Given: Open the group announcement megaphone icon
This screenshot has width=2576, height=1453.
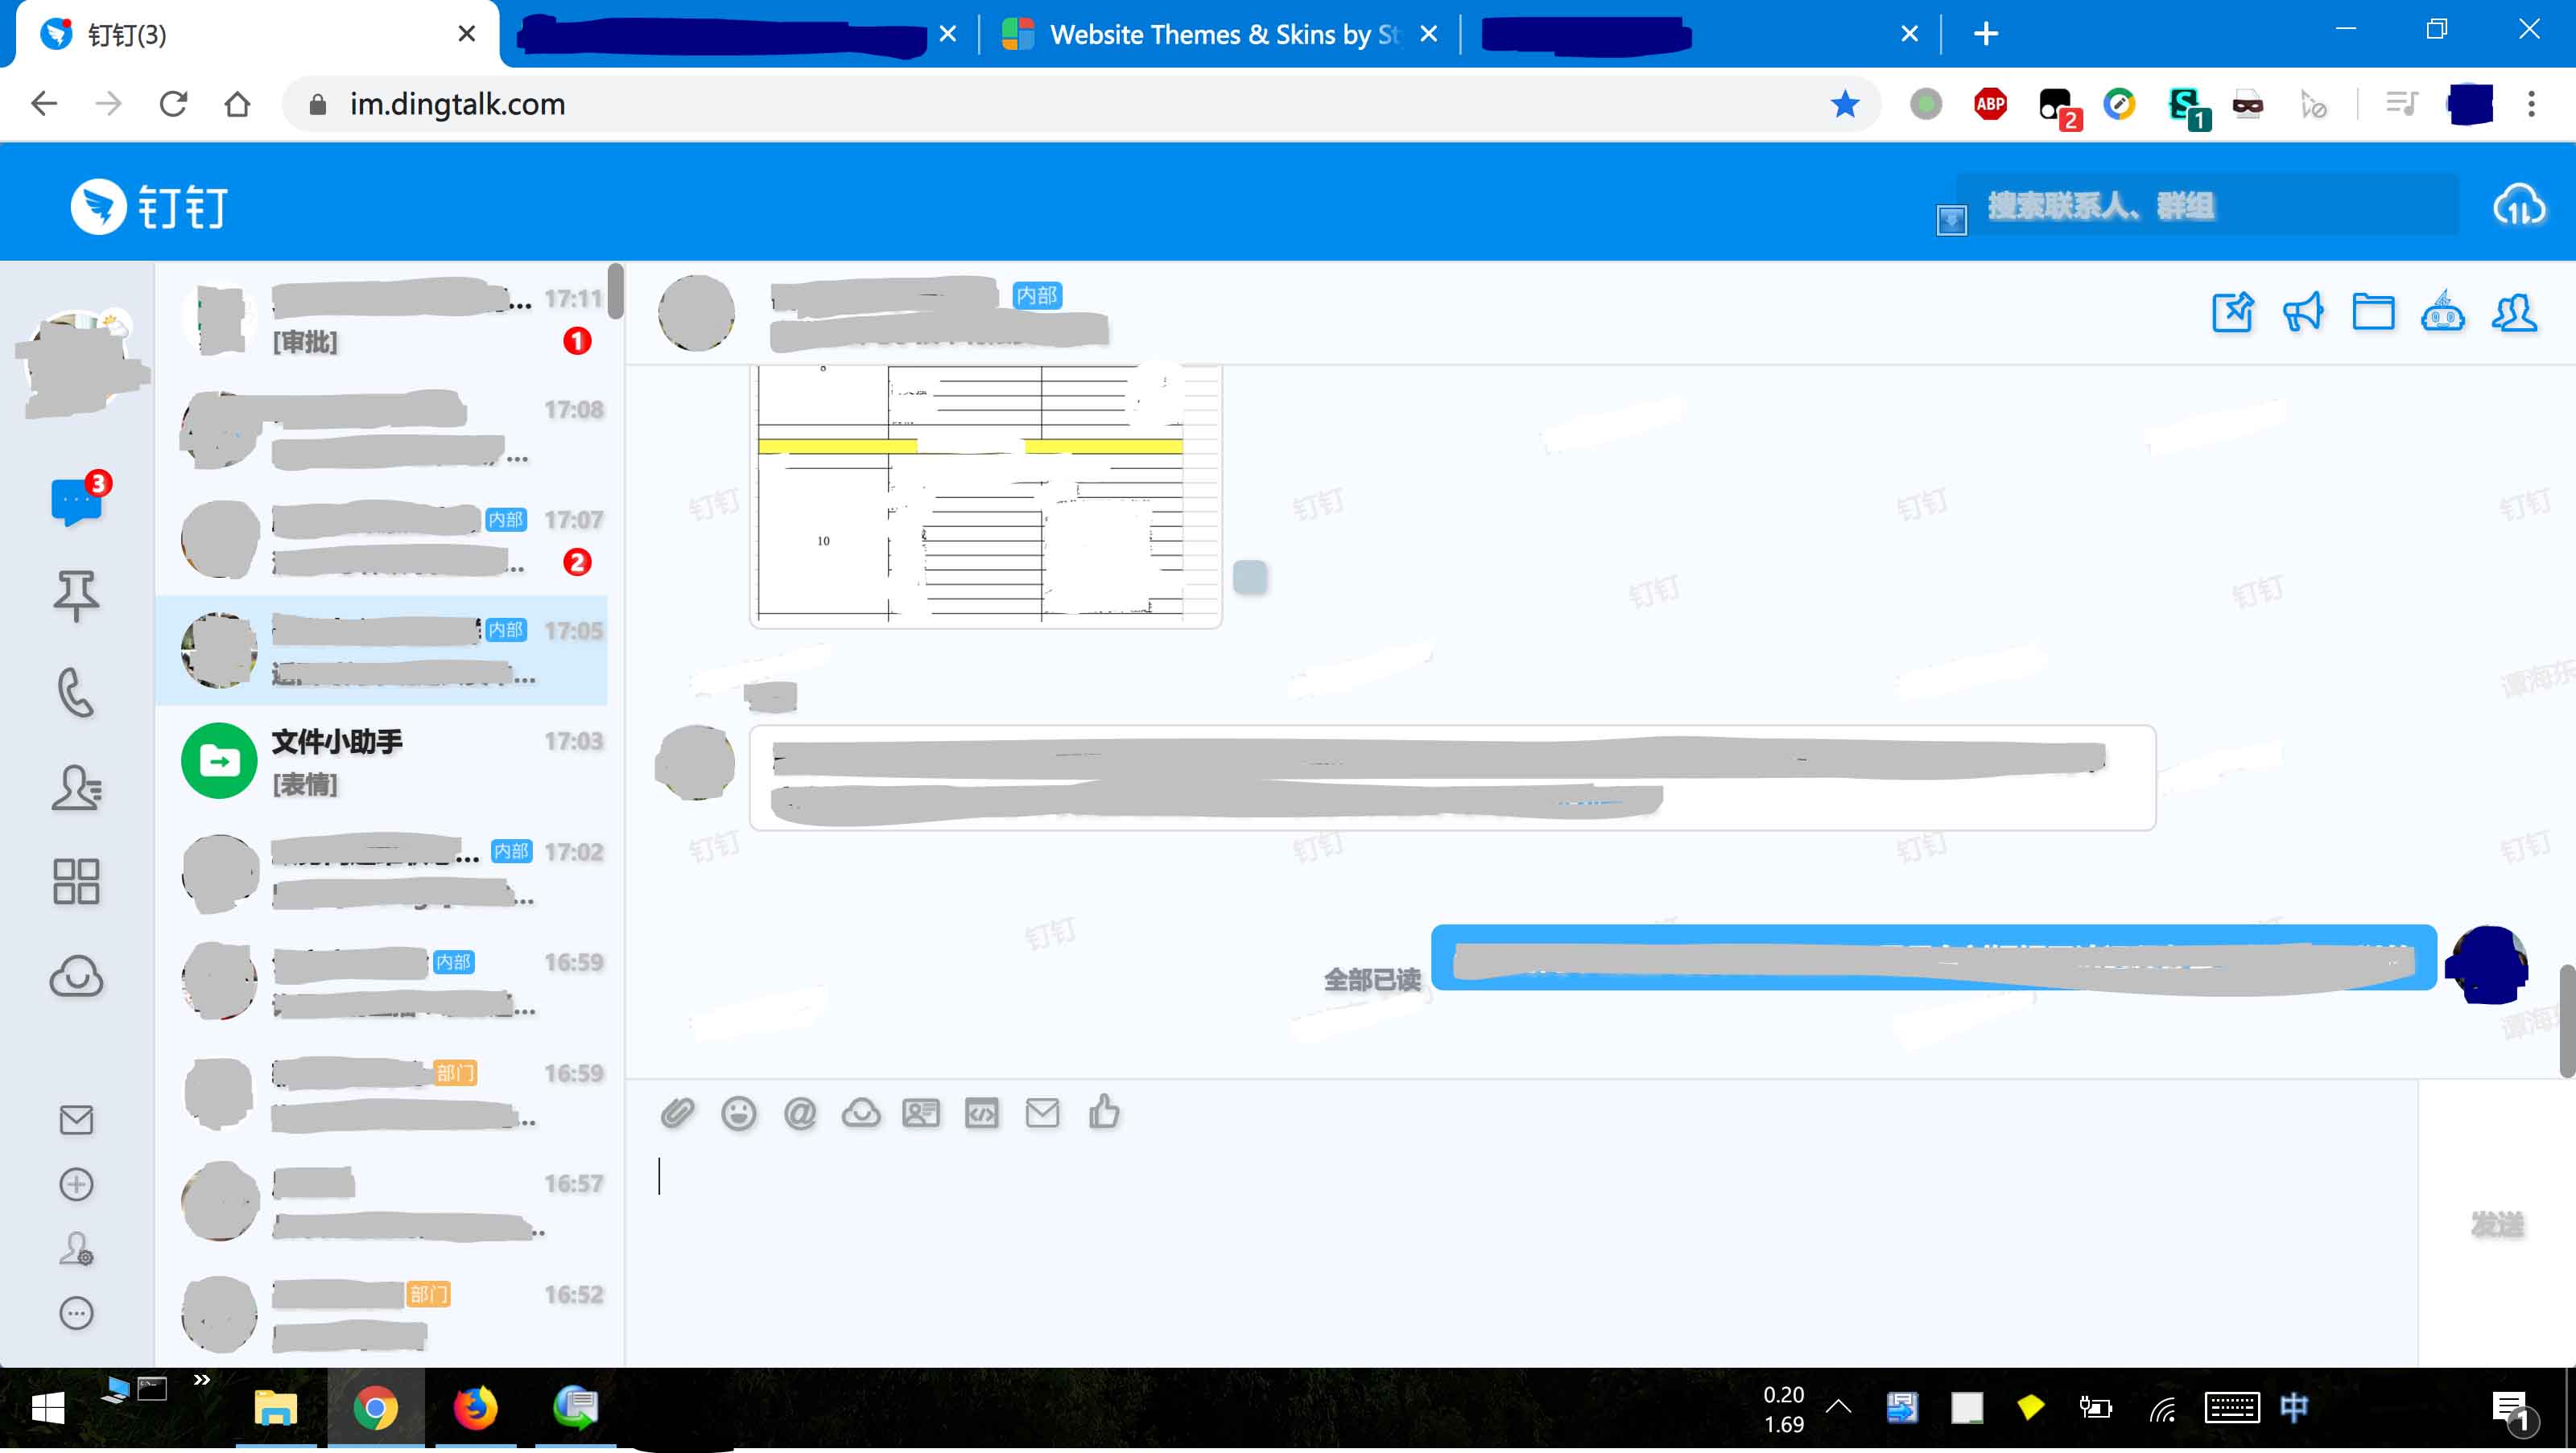Looking at the screenshot, I should click(2303, 312).
